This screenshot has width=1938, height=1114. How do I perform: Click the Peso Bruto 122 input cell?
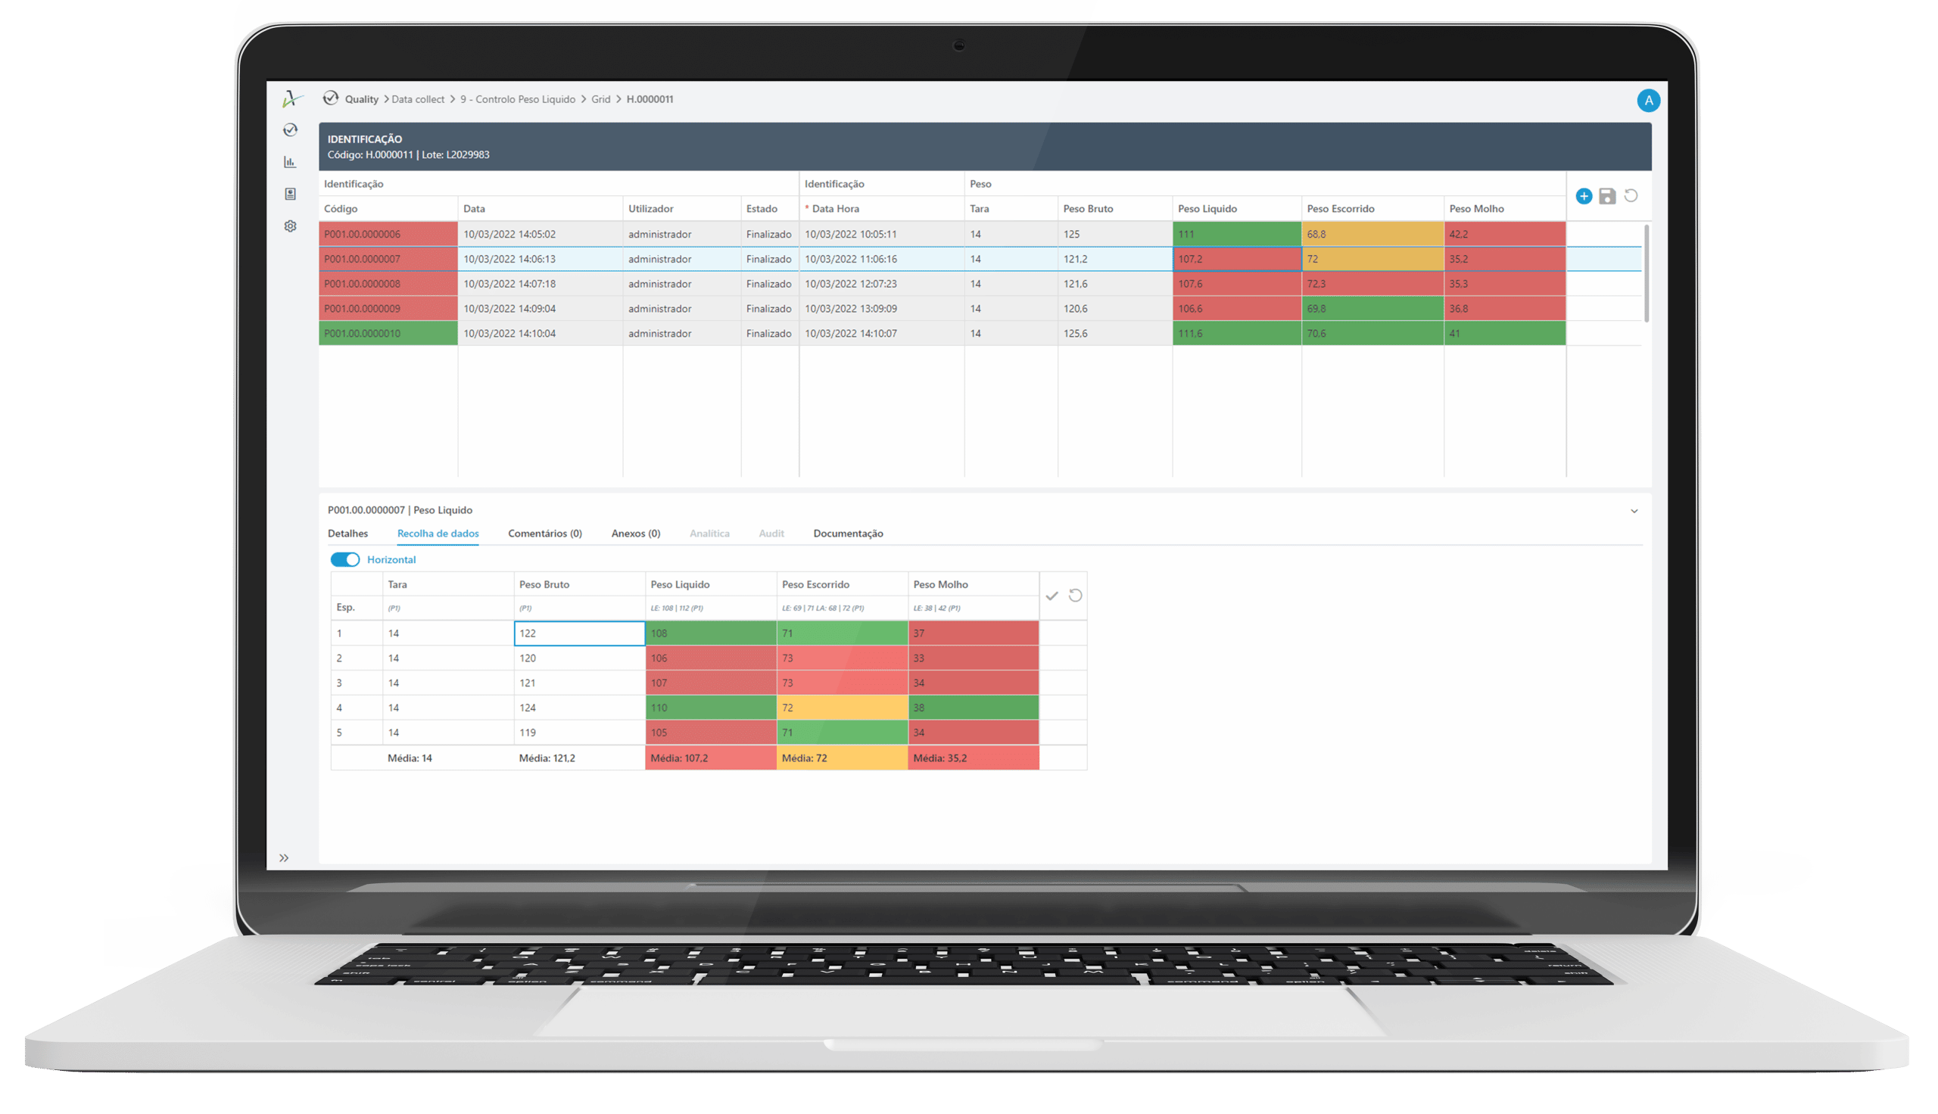(x=579, y=633)
